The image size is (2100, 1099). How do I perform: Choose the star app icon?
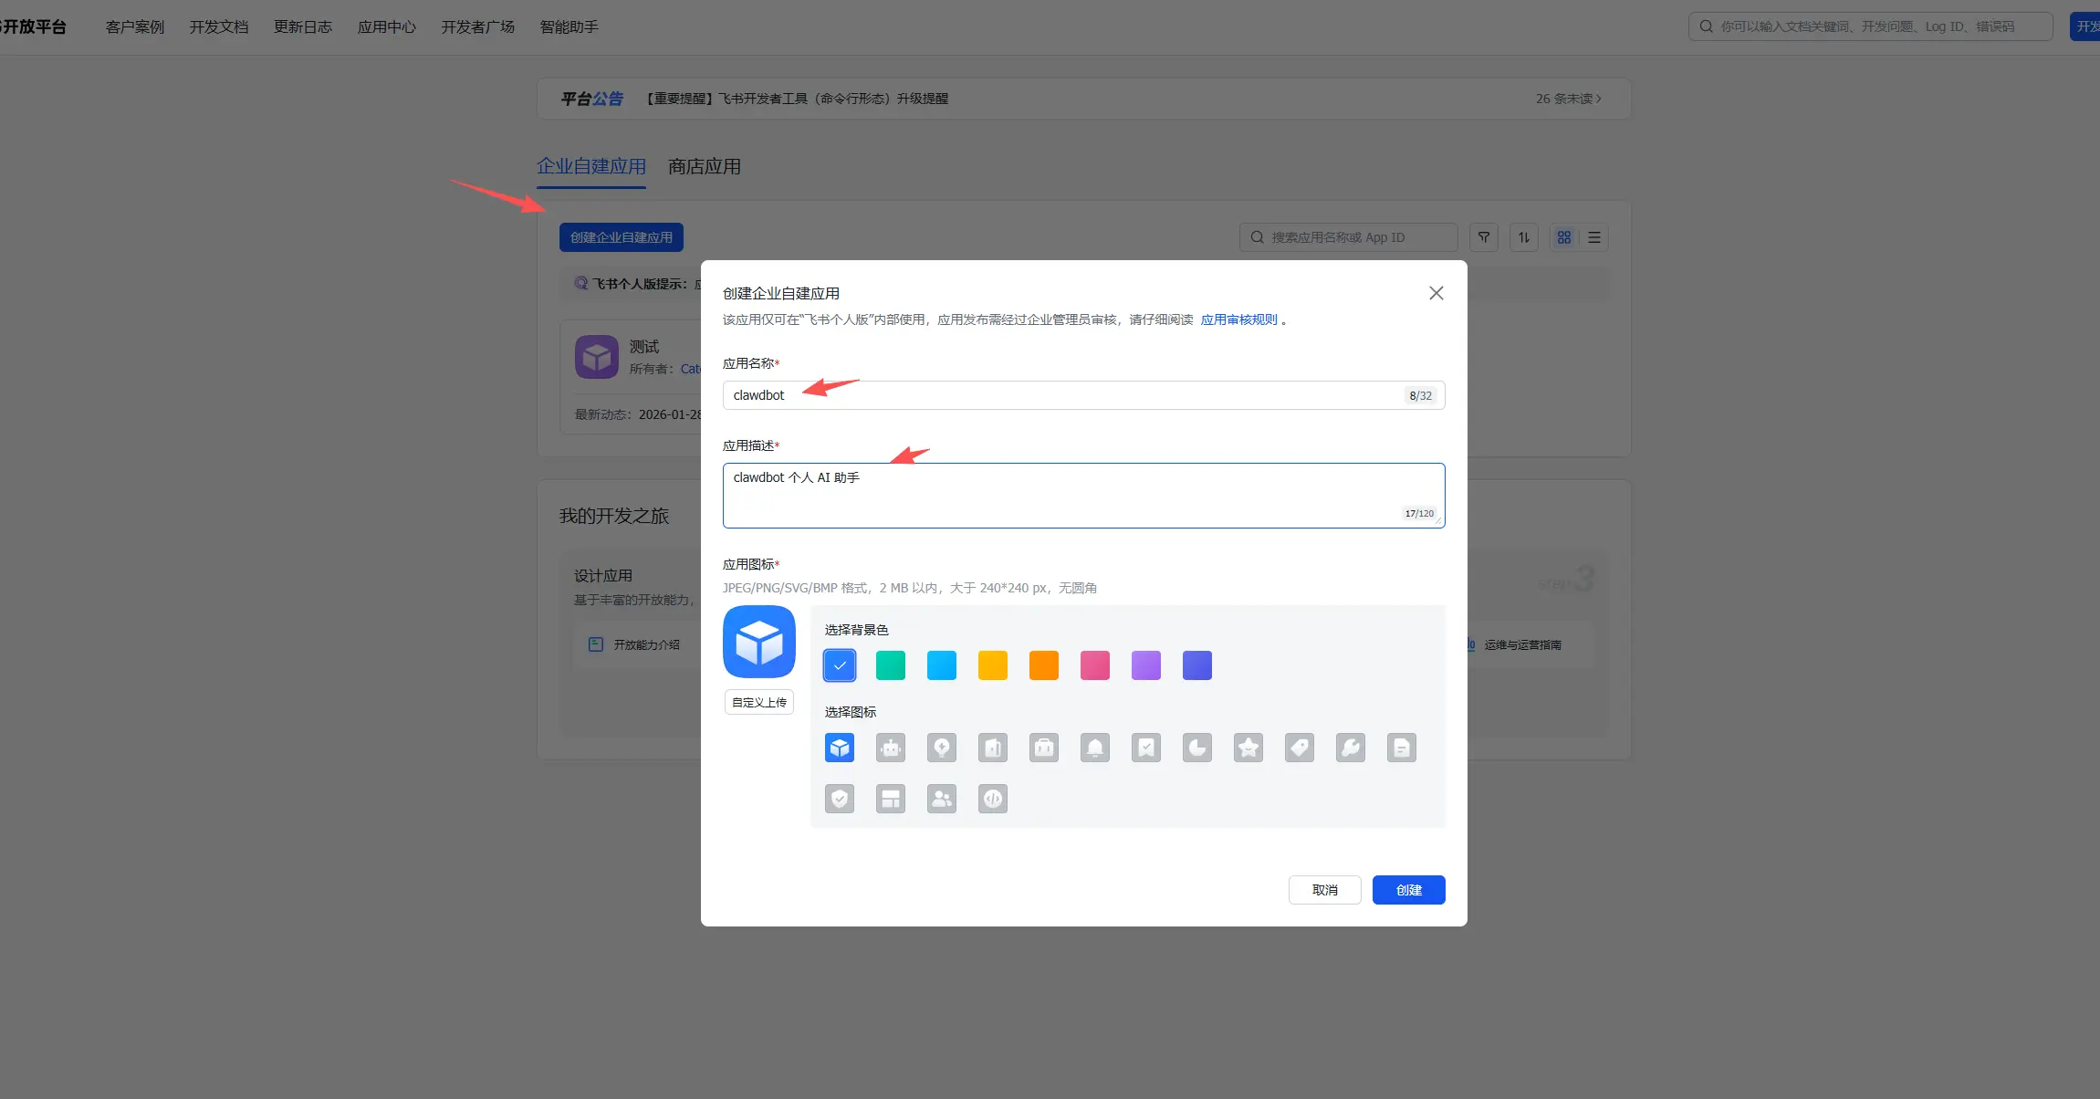tap(1249, 748)
